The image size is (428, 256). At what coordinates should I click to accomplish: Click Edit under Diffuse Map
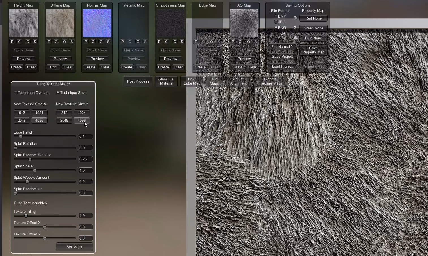pyautogui.click(x=53, y=67)
